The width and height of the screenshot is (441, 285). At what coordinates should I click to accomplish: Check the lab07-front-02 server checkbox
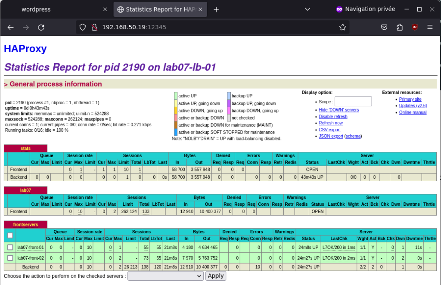point(10,258)
